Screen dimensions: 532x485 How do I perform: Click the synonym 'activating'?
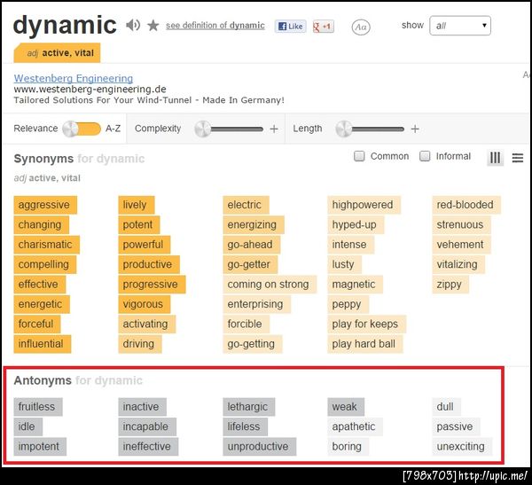coord(147,324)
